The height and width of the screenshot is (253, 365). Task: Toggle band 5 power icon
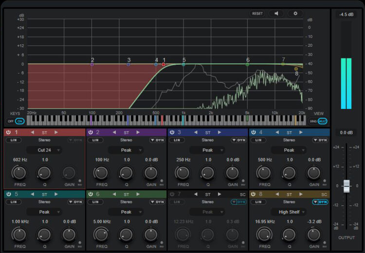(x=9, y=194)
